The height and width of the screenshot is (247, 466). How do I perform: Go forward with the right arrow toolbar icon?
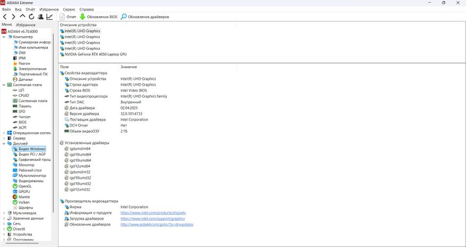click(x=13, y=17)
